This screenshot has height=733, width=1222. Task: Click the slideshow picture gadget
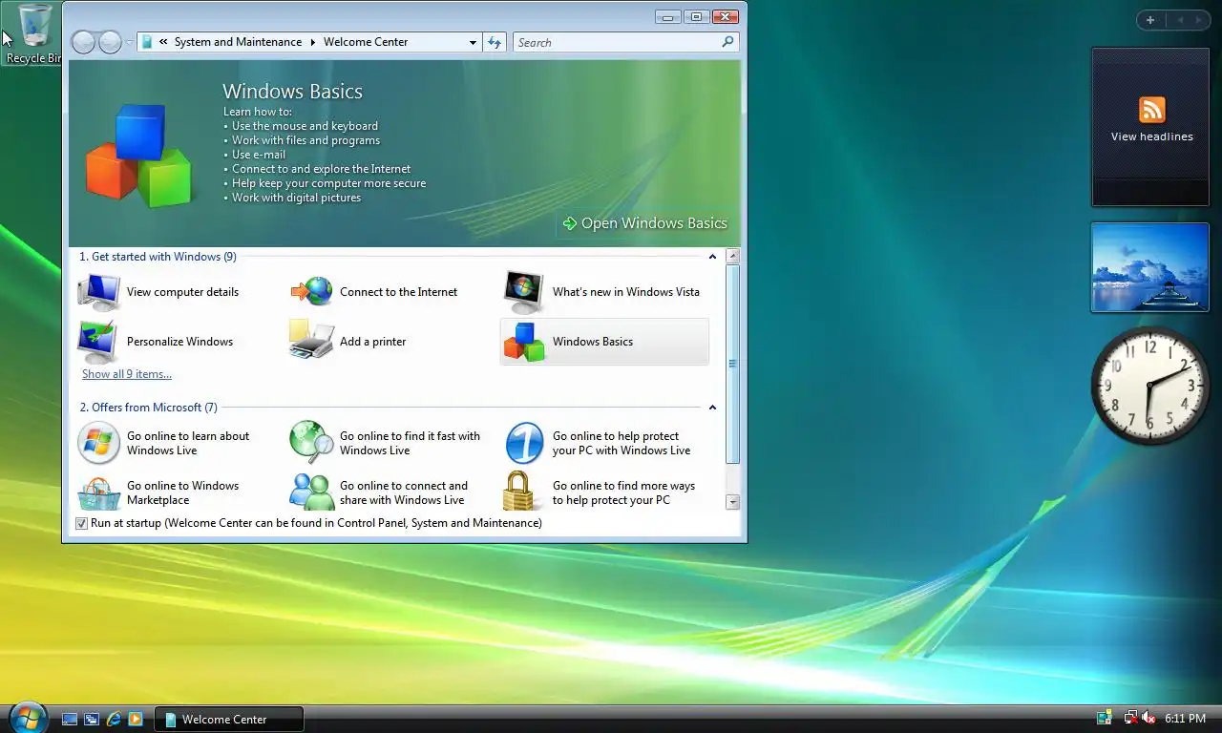pyautogui.click(x=1149, y=267)
